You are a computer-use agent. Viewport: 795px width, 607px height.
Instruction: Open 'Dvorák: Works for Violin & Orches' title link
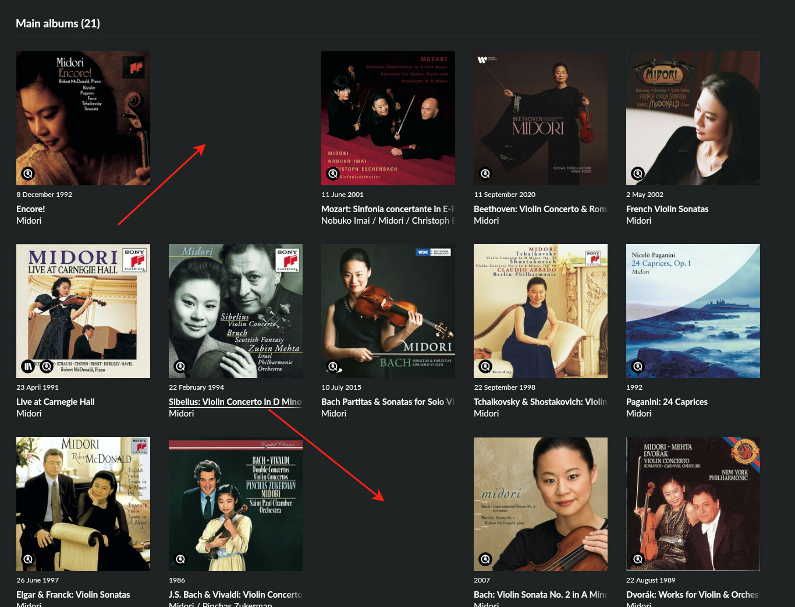tap(693, 595)
